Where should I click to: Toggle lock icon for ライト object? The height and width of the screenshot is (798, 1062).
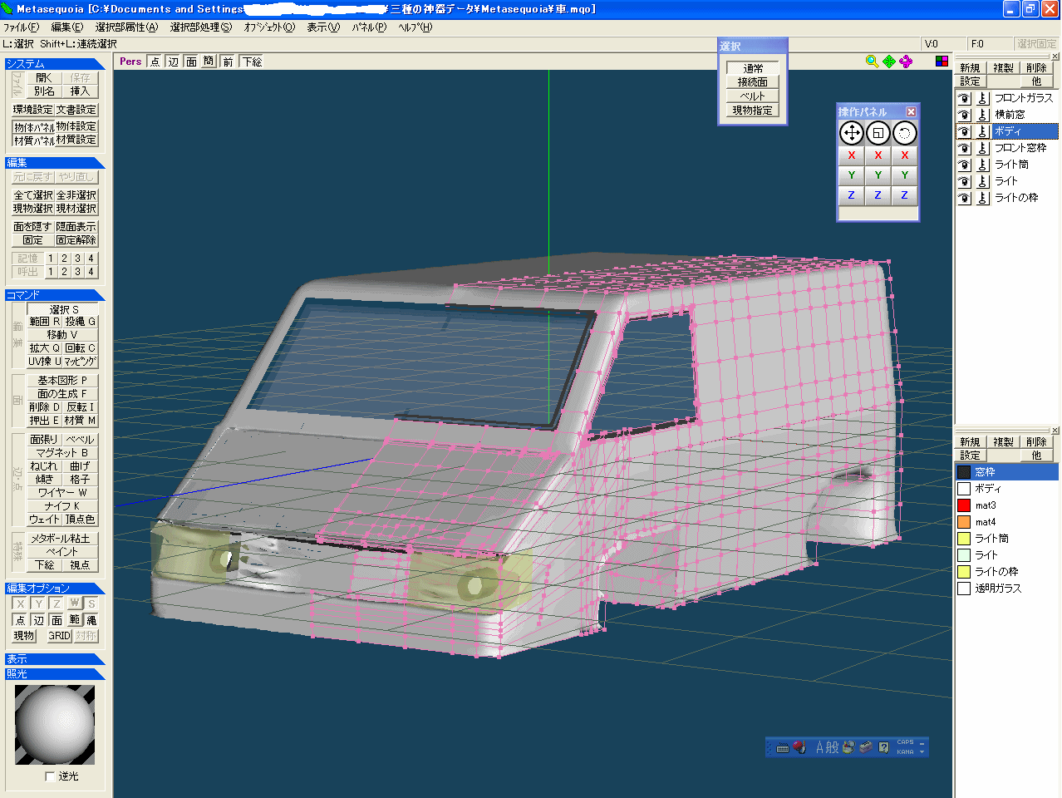pyautogui.click(x=982, y=181)
